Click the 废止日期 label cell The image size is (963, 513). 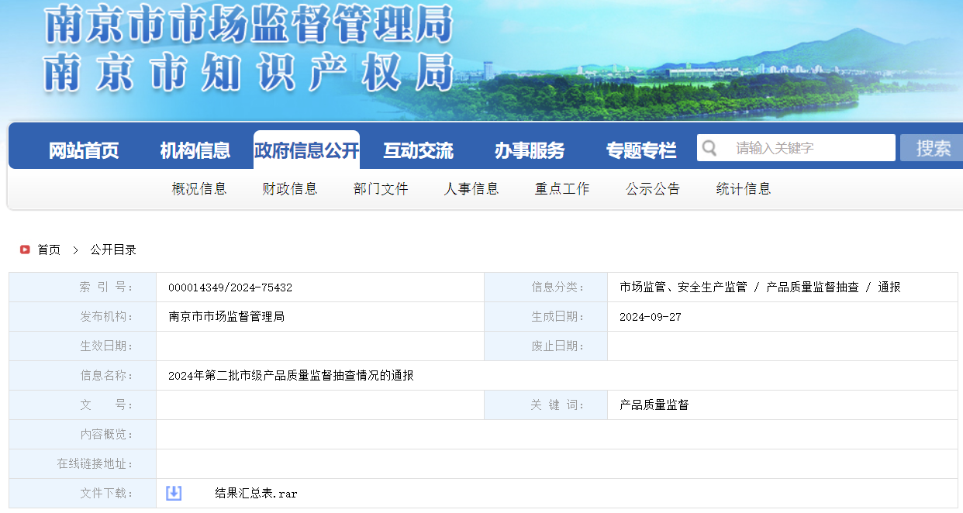546,346
